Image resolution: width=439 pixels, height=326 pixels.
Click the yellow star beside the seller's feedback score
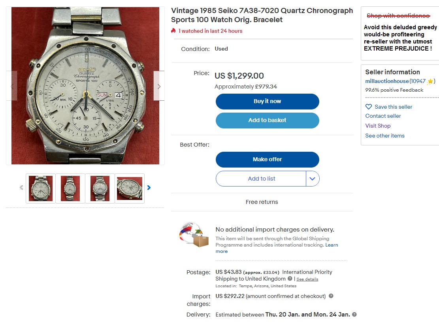[x=430, y=81]
